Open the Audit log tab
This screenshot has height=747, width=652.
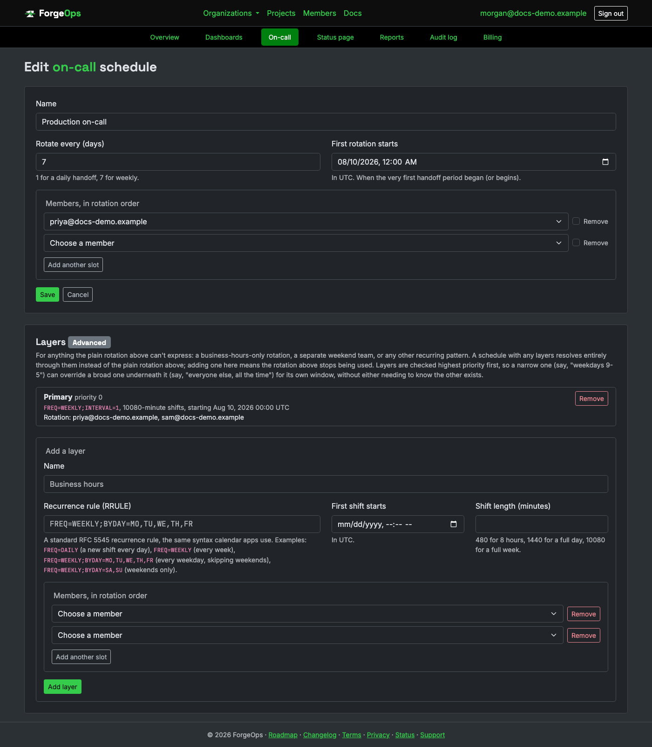pyautogui.click(x=443, y=37)
